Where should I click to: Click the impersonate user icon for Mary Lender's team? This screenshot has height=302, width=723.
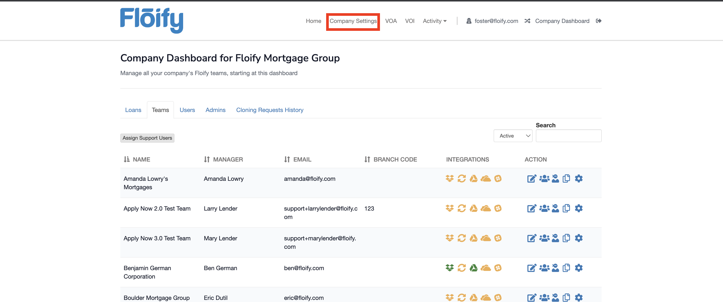pyautogui.click(x=555, y=238)
